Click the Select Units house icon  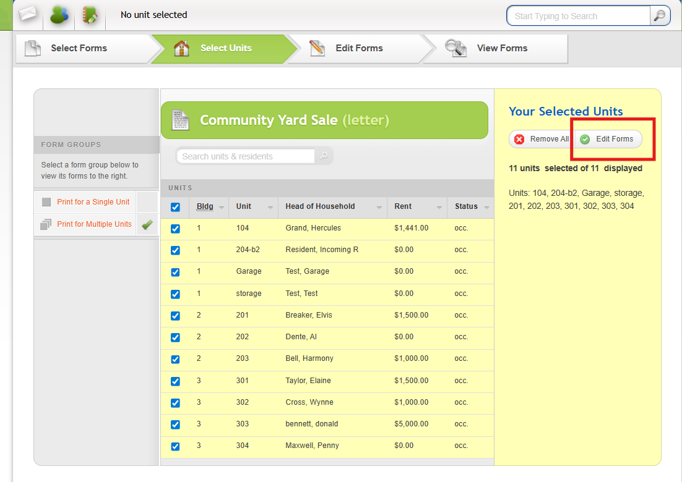click(x=181, y=48)
